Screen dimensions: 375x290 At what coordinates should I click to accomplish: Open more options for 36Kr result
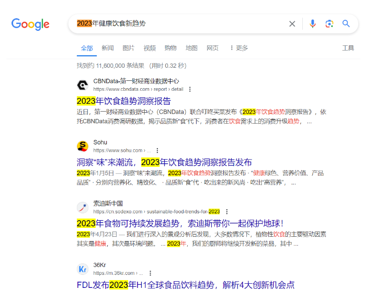[150, 273]
